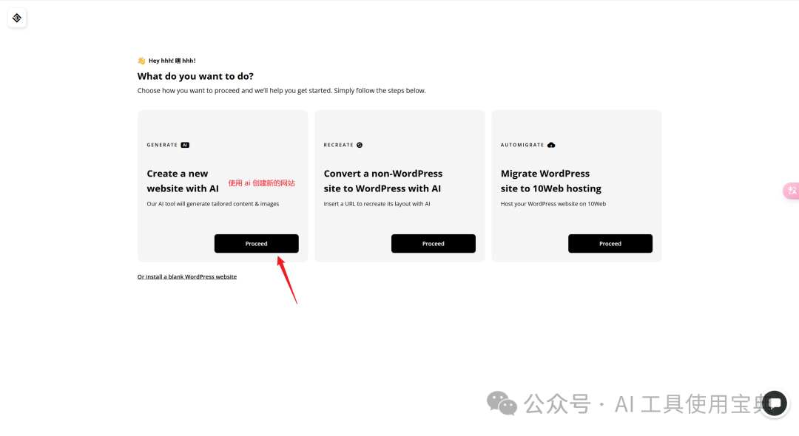Proceed with creating a new AI website
799x436 pixels.
point(256,244)
